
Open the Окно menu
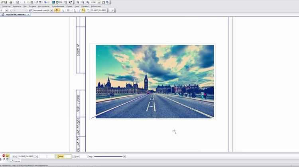pyautogui.click(x=77, y=6)
